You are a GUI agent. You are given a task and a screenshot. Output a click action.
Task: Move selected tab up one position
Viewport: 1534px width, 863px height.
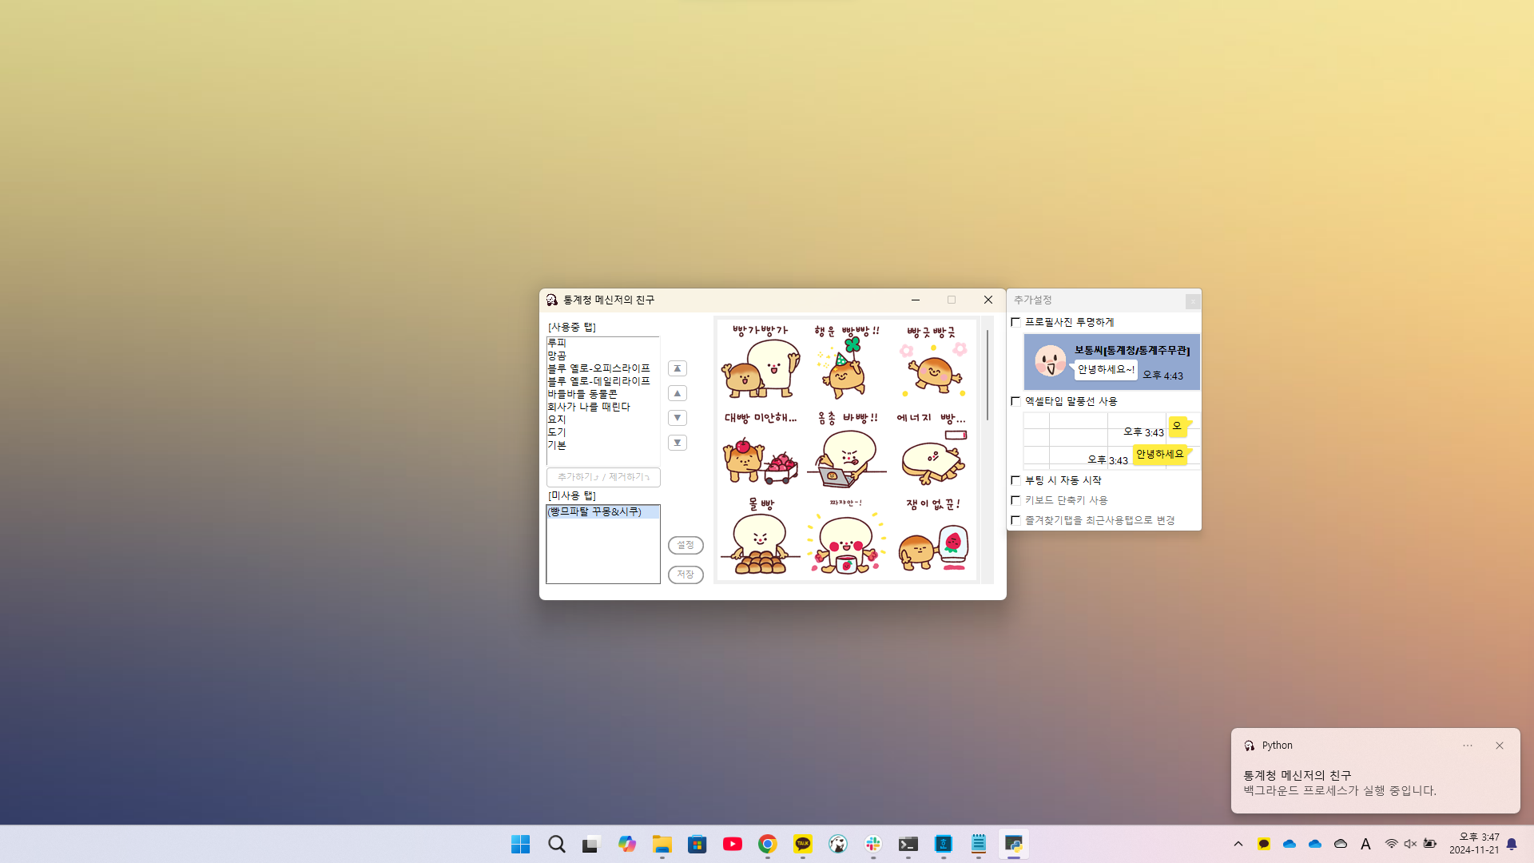678,393
